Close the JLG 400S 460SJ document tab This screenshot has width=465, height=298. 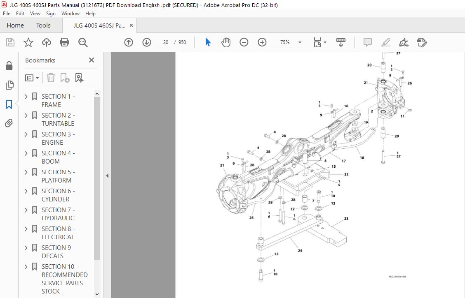click(131, 25)
